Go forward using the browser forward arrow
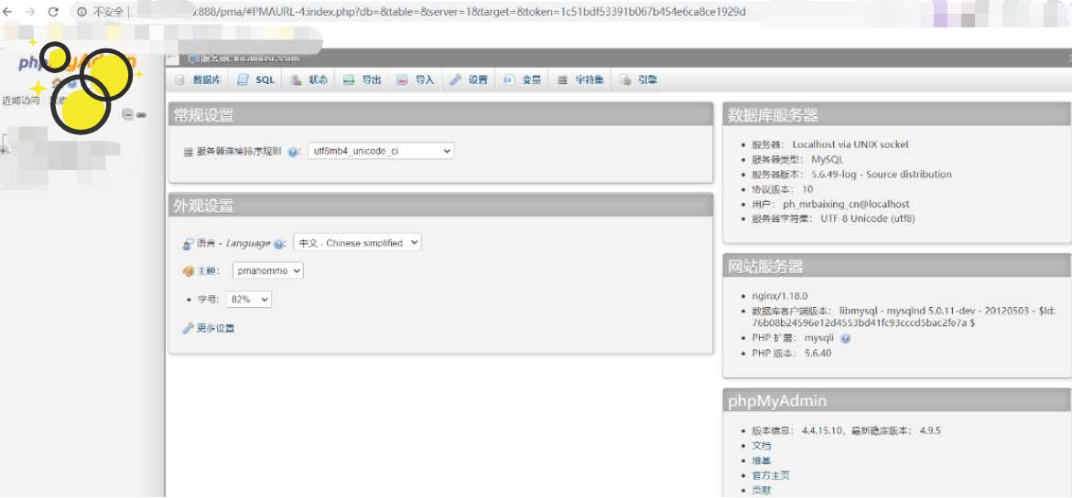 (30, 12)
